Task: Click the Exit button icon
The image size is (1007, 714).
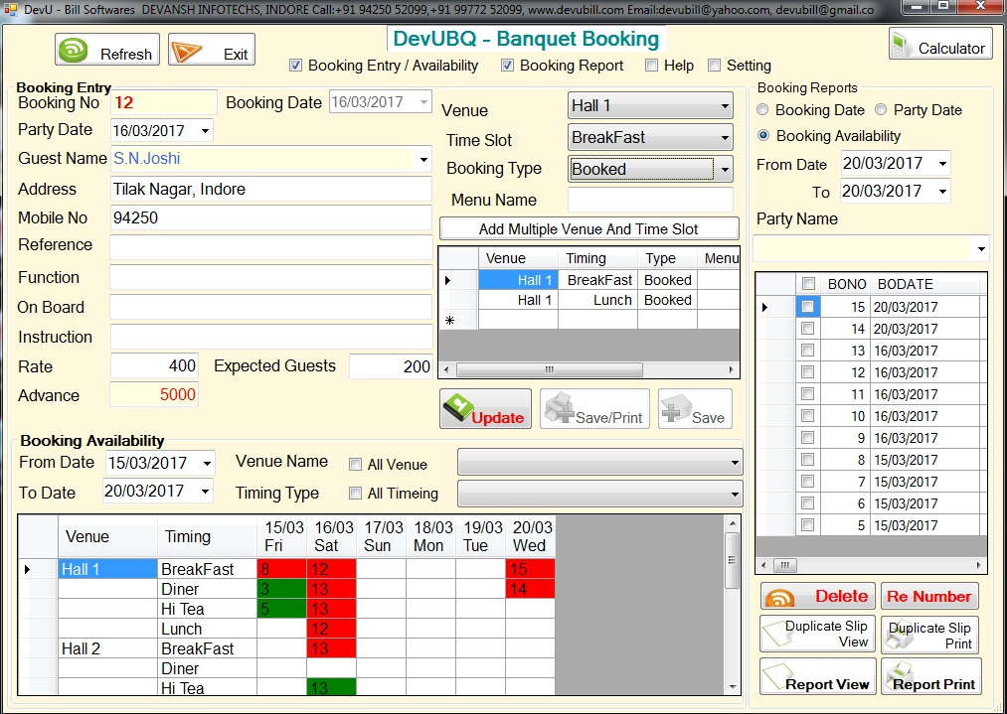Action: (187, 52)
